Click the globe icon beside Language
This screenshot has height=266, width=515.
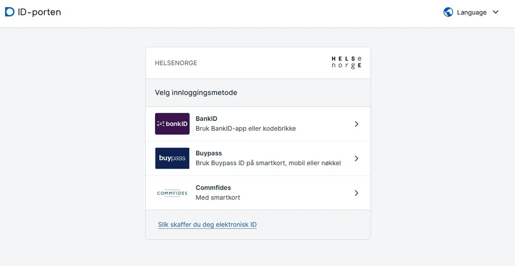coord(448,12)
